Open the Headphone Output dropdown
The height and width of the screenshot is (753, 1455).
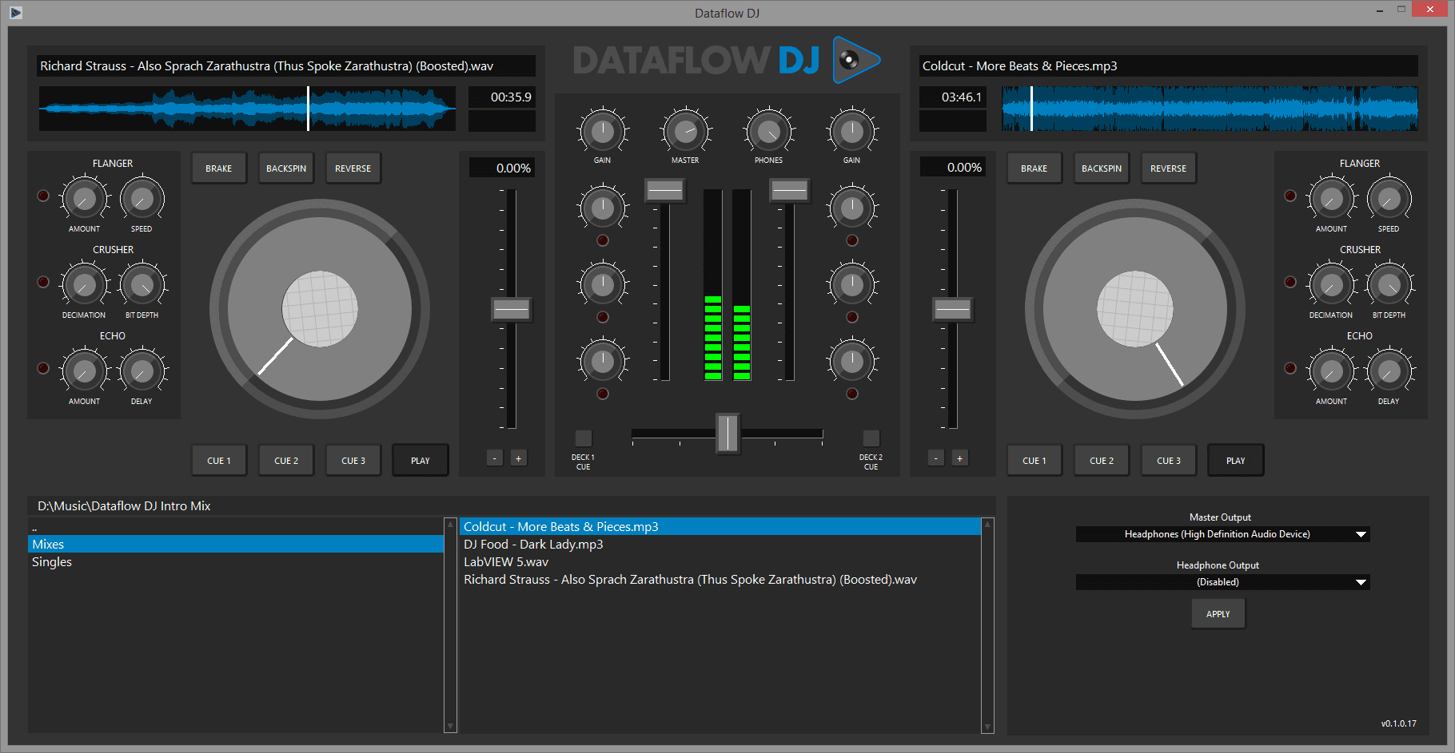click(x=1222, y=582)
